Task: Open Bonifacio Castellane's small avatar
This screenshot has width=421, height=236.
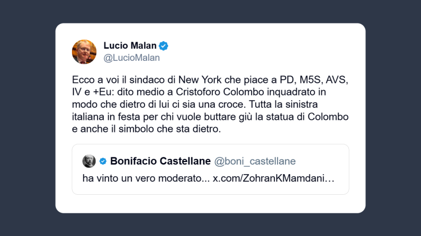Action: (x=89, y=161)
